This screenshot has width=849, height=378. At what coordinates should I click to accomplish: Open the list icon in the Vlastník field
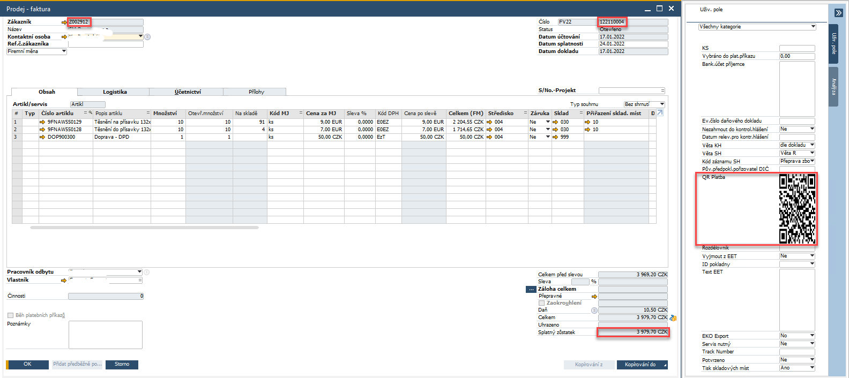(140, 280)
